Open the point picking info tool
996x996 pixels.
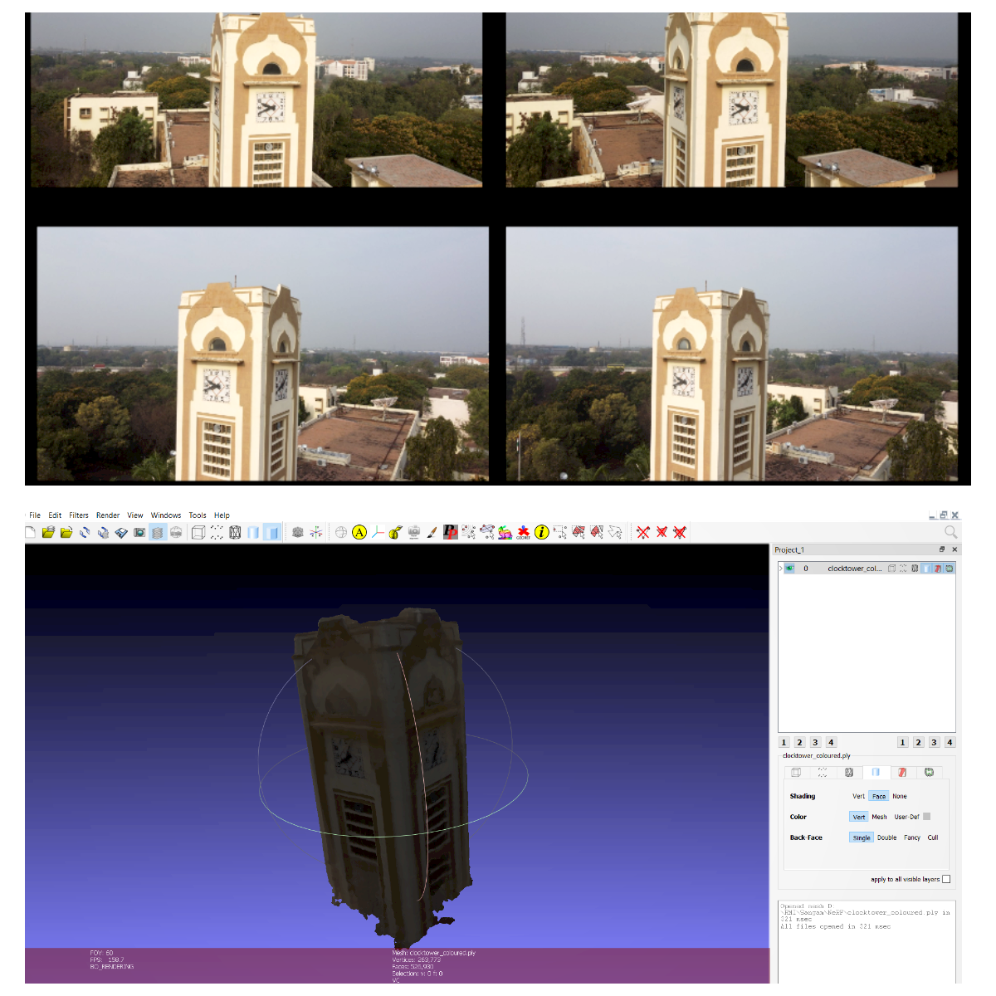point(540,532)
